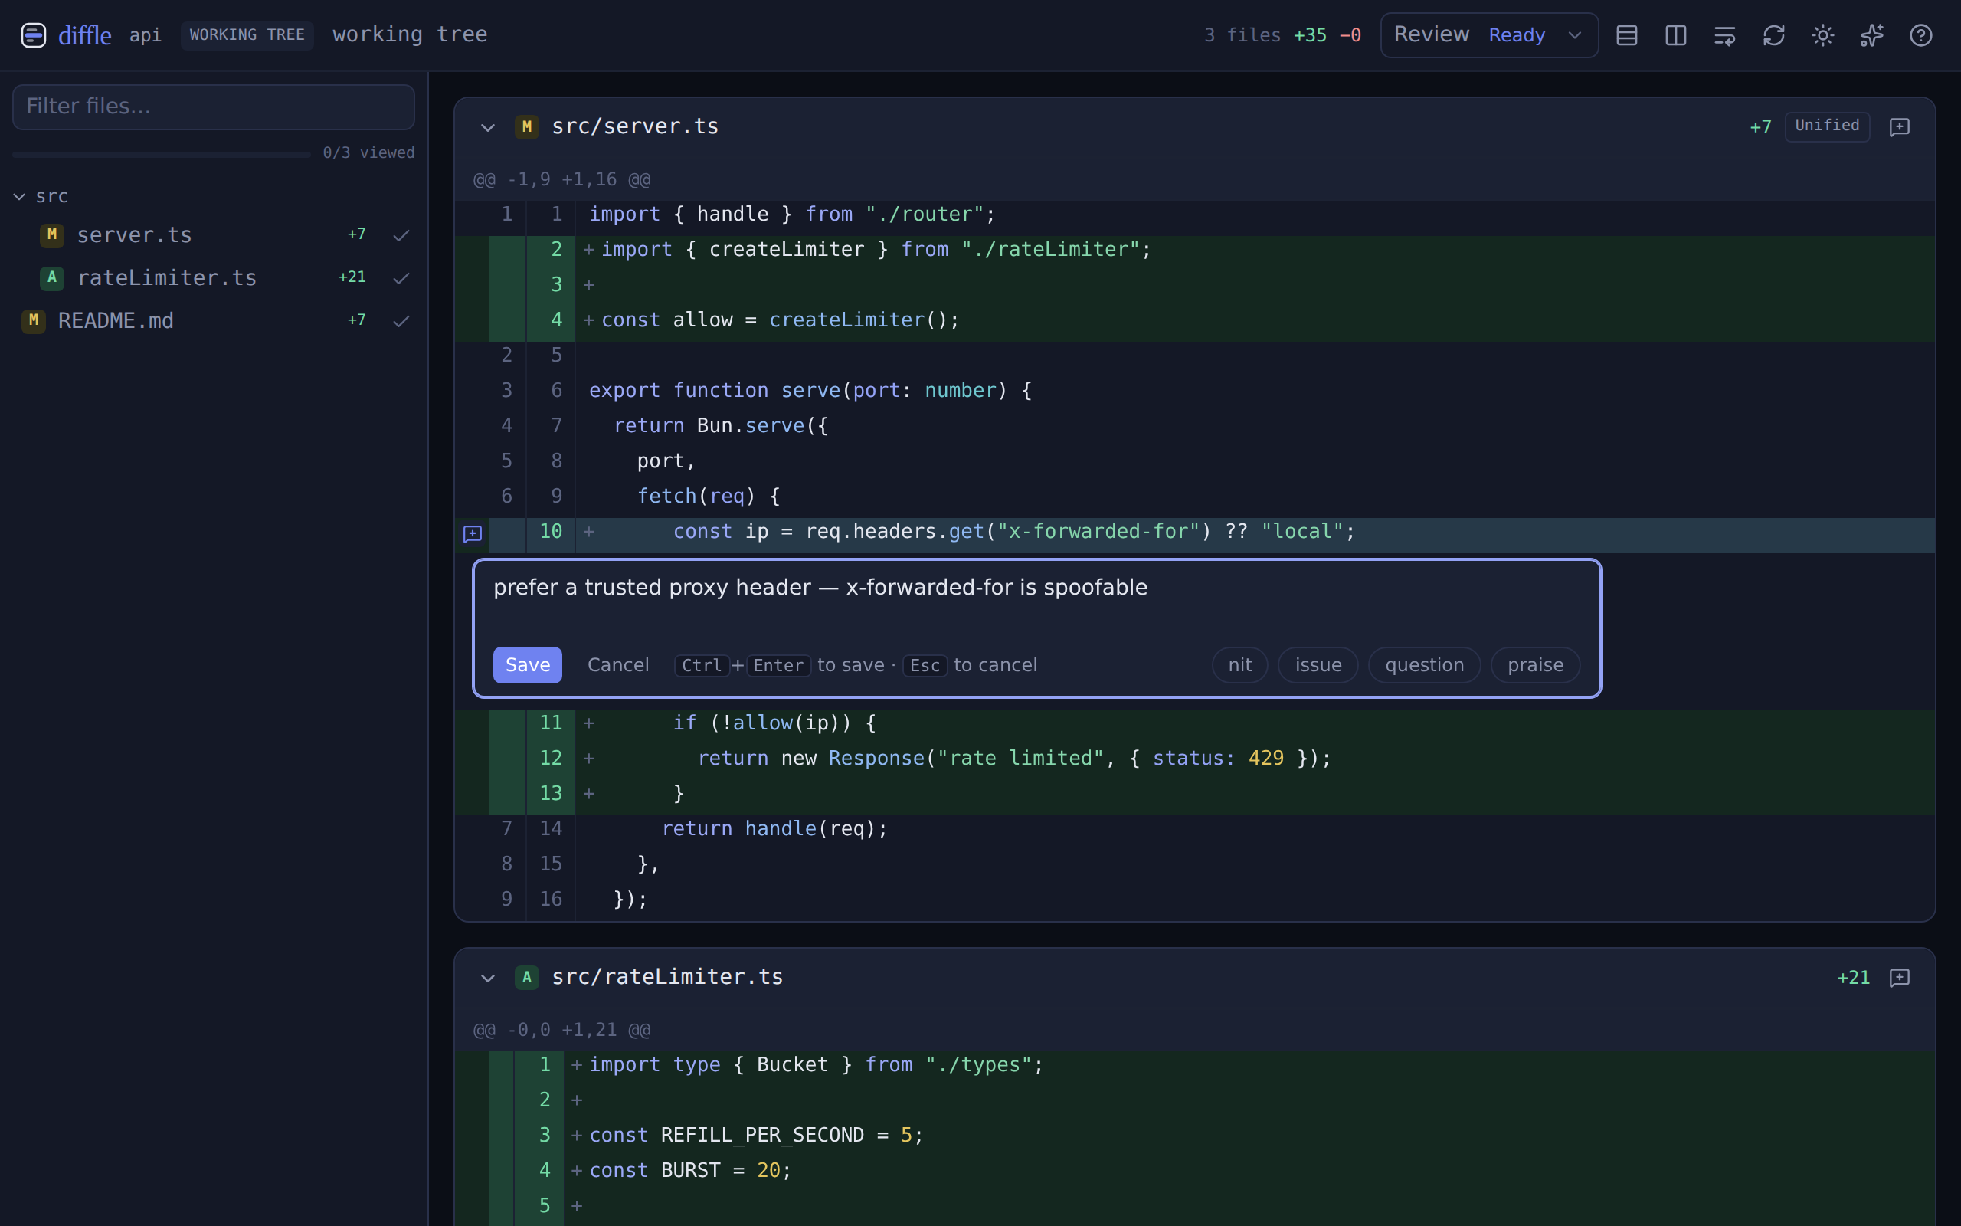The height and width of the screenshot is (1226, 1961).
Task: Click hunk header @@ -0,0 +1,21 @@
Action: pyautogui.click(x=561, y=1030)
